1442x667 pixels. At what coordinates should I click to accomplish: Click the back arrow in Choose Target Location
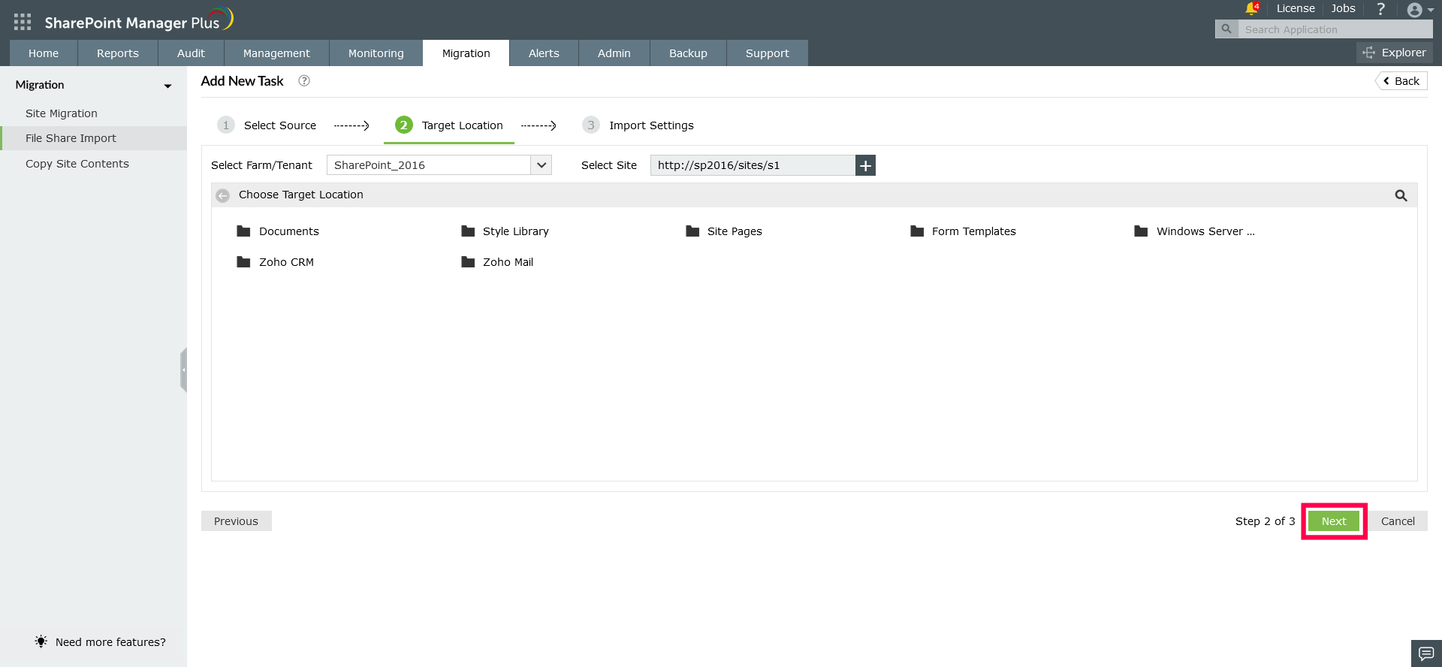(x=222, y=195)
